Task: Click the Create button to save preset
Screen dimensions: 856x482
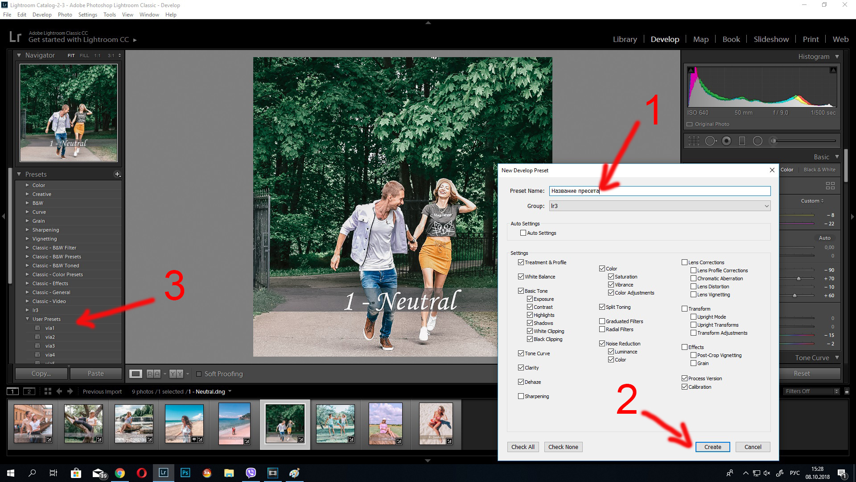Action: (712, 447)
